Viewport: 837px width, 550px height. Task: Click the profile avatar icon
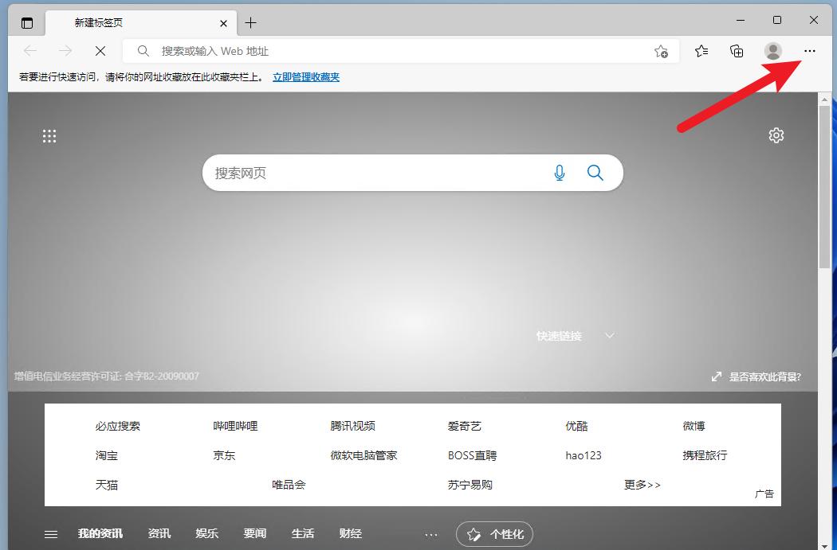pyautogui.click(x=772, y=51)
